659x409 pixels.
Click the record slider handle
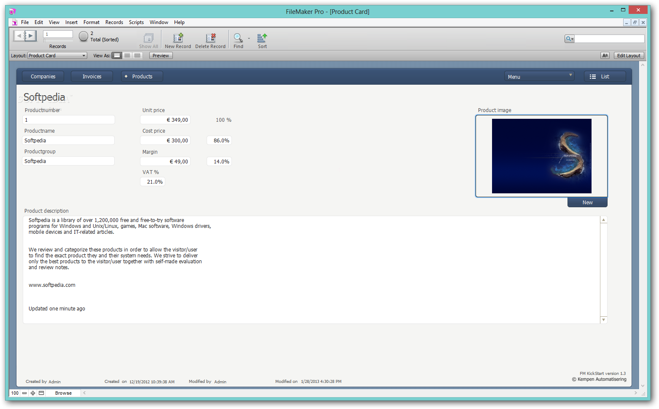point(45,41)
